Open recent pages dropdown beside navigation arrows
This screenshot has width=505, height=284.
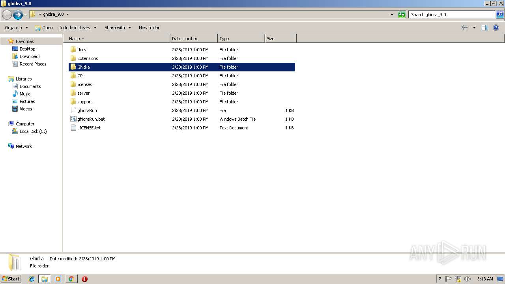pos(26,15)
